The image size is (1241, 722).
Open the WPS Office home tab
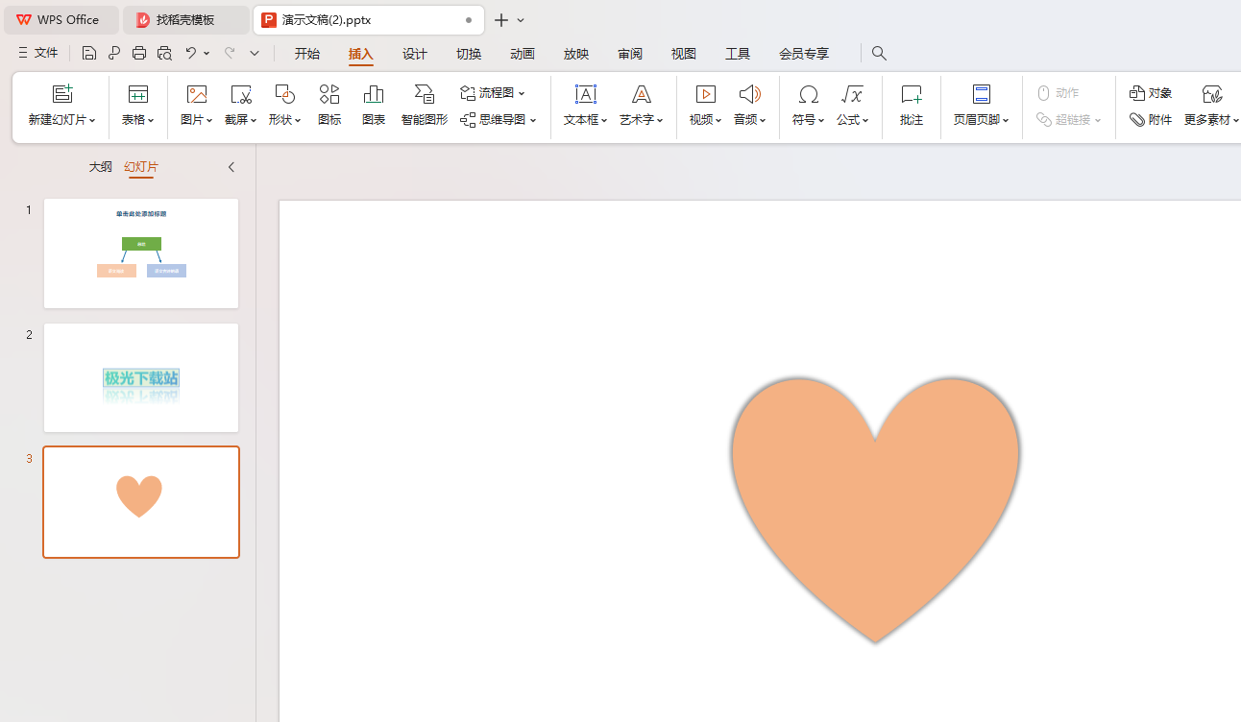[61, 20]
